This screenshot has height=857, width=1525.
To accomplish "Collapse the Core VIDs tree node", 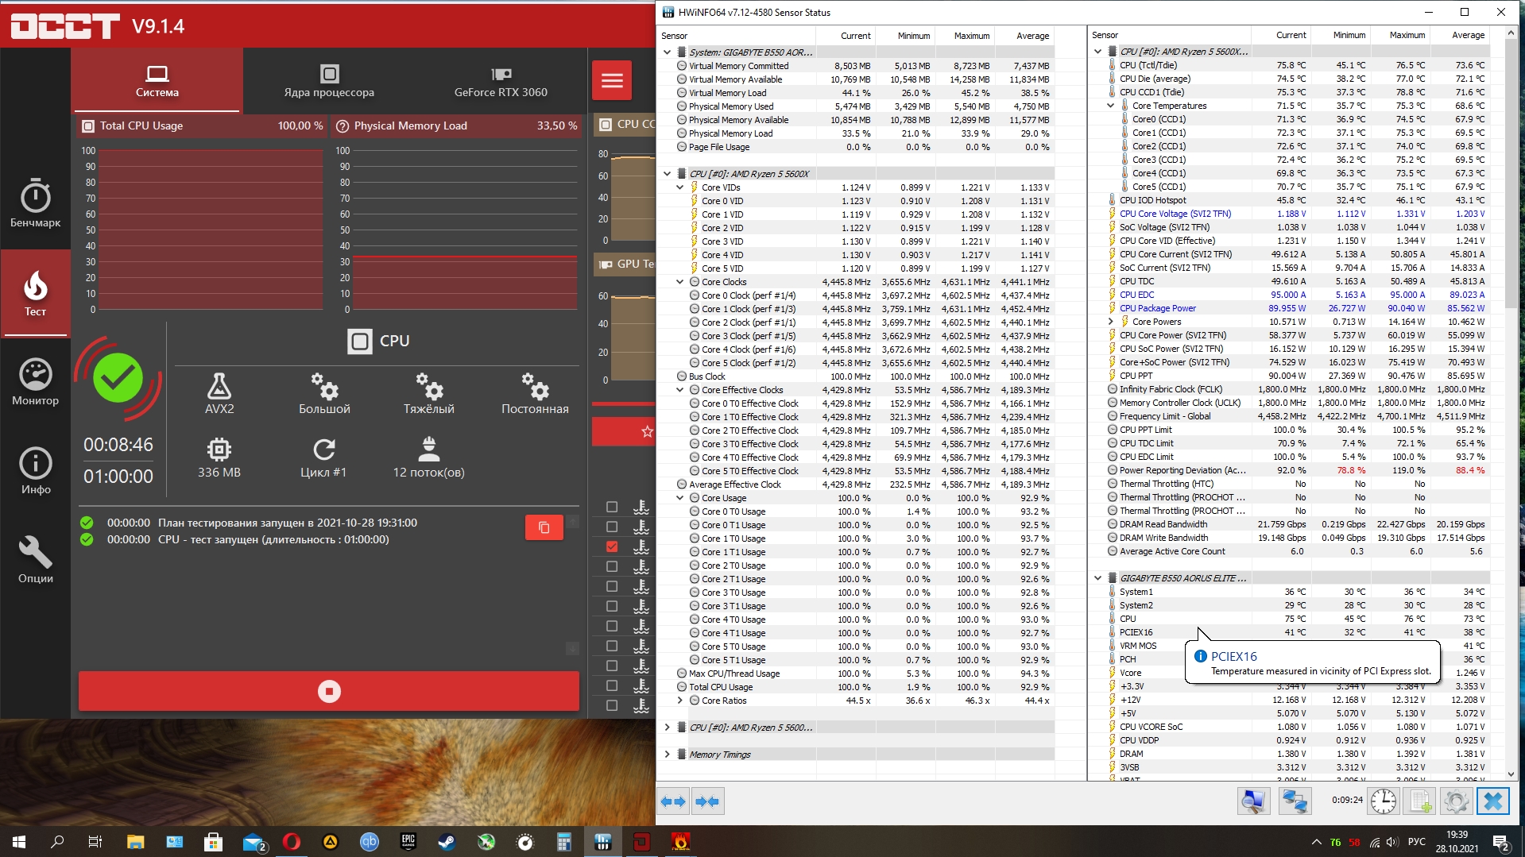I will (x=680, y=187).
